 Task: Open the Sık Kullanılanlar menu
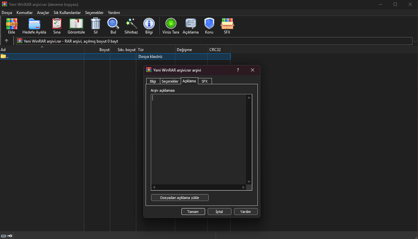click(x=67, y=13)
